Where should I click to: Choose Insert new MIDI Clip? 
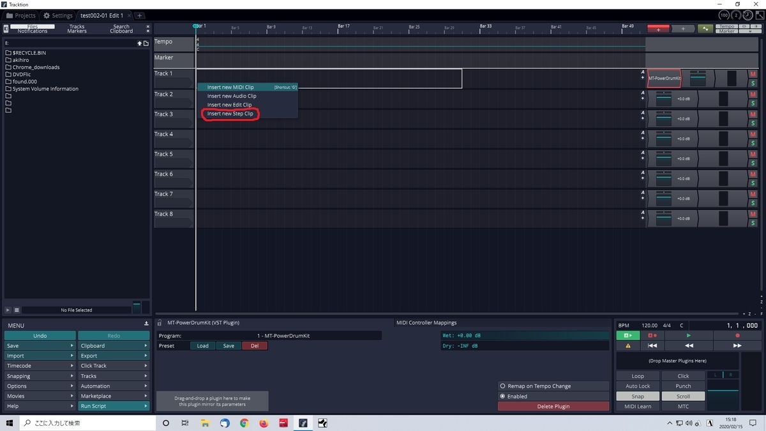click(247, 87)
